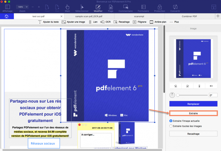
Task: Click the horizontal document scrollbar
Action: pos(82,150)
